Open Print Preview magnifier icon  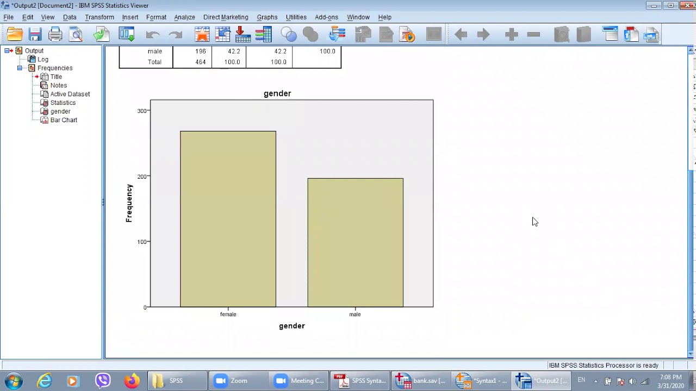pos(76,35)
